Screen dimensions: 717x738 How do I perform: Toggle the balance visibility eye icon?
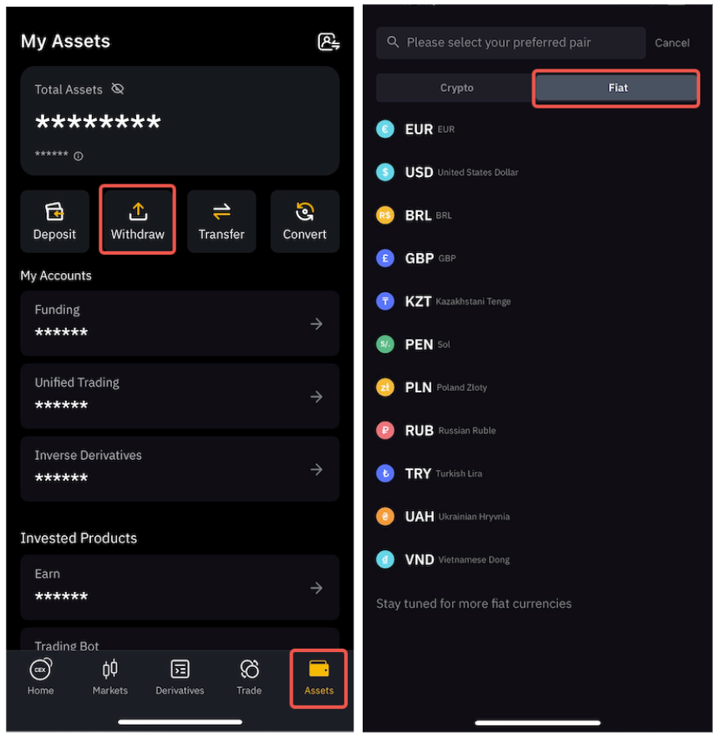118,89
